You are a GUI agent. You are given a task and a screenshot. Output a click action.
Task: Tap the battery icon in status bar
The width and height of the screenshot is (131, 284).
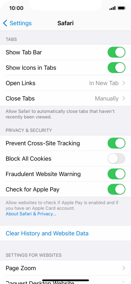point(122,8)
